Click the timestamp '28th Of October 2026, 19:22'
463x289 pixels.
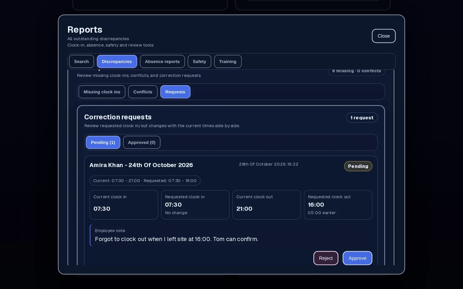point(269,164)
